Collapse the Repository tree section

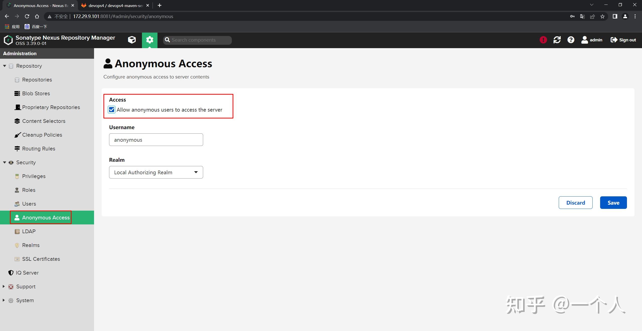(x=5, y=66)
